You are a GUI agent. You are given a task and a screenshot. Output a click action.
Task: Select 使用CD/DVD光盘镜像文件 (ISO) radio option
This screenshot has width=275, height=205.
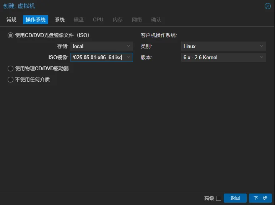pos(11,35)
